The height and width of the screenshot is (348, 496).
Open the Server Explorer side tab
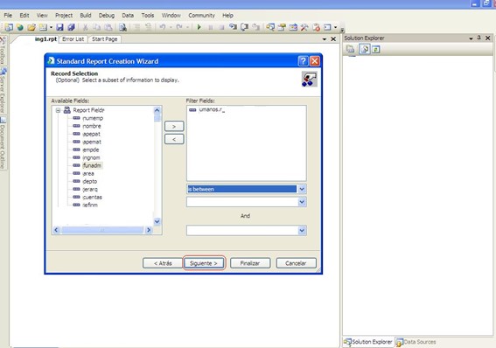(x=3, y=91)
